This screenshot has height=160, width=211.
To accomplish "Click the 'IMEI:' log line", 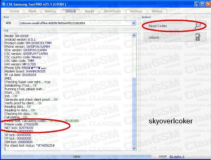I will pos(8,78).
